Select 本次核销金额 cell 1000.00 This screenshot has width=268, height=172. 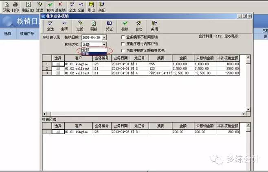228,64
